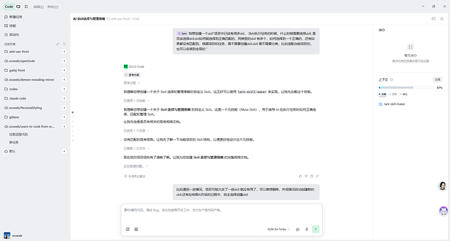Add a task to xcsweb/PersonalStyling
The image size is (450, 241).
point(65,107)
